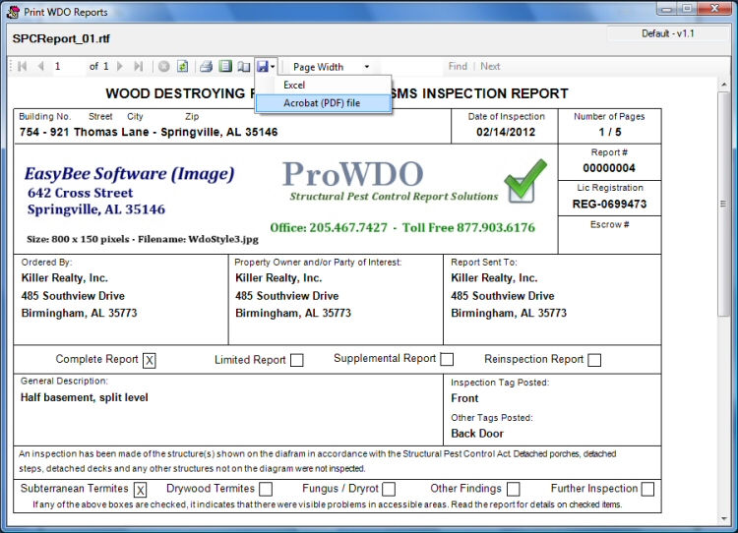Screen dimensions: 738x533
Task: Toggle the Drywood Termites checkbox
Action: click(x=266, y=490)
